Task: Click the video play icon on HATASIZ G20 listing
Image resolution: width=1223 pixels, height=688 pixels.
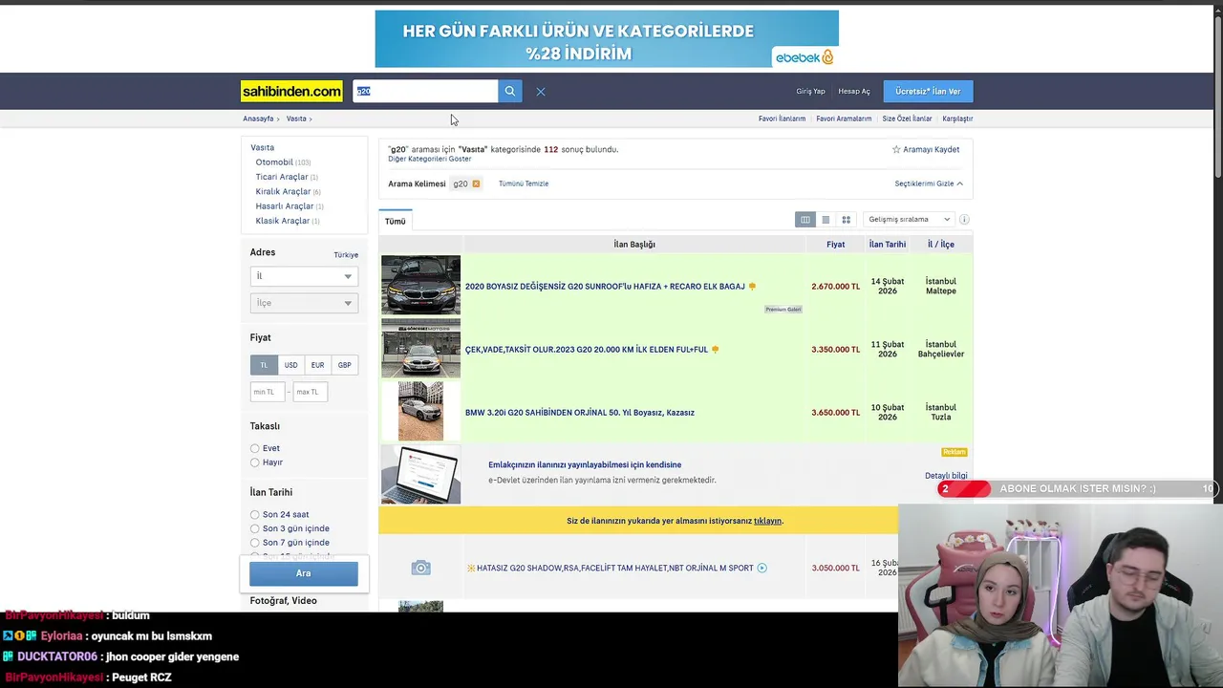Action: click(x=762, y=568)
